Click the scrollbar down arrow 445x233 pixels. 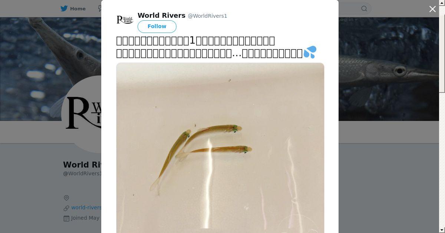pos(442,230)
